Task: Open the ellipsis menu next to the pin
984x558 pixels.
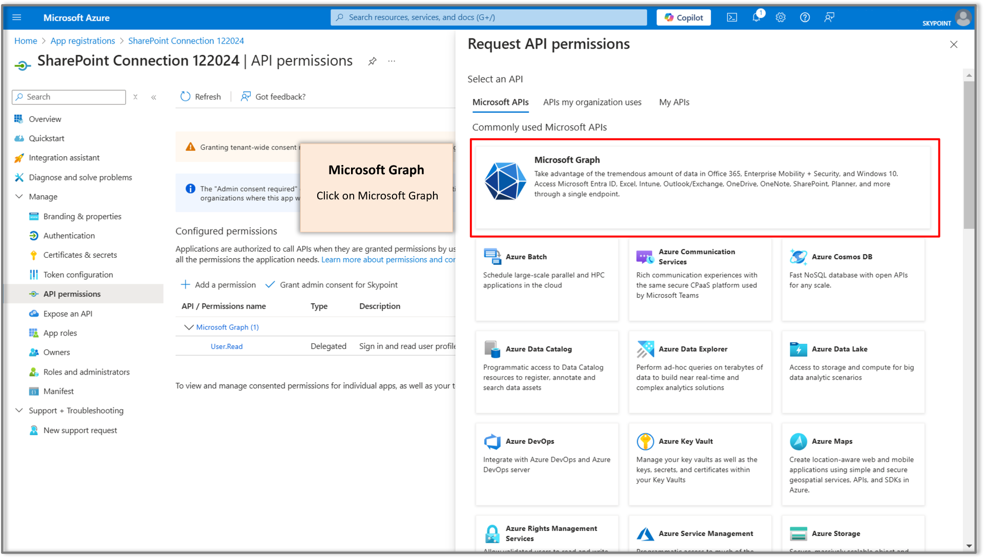Action: tap(392, 61)
